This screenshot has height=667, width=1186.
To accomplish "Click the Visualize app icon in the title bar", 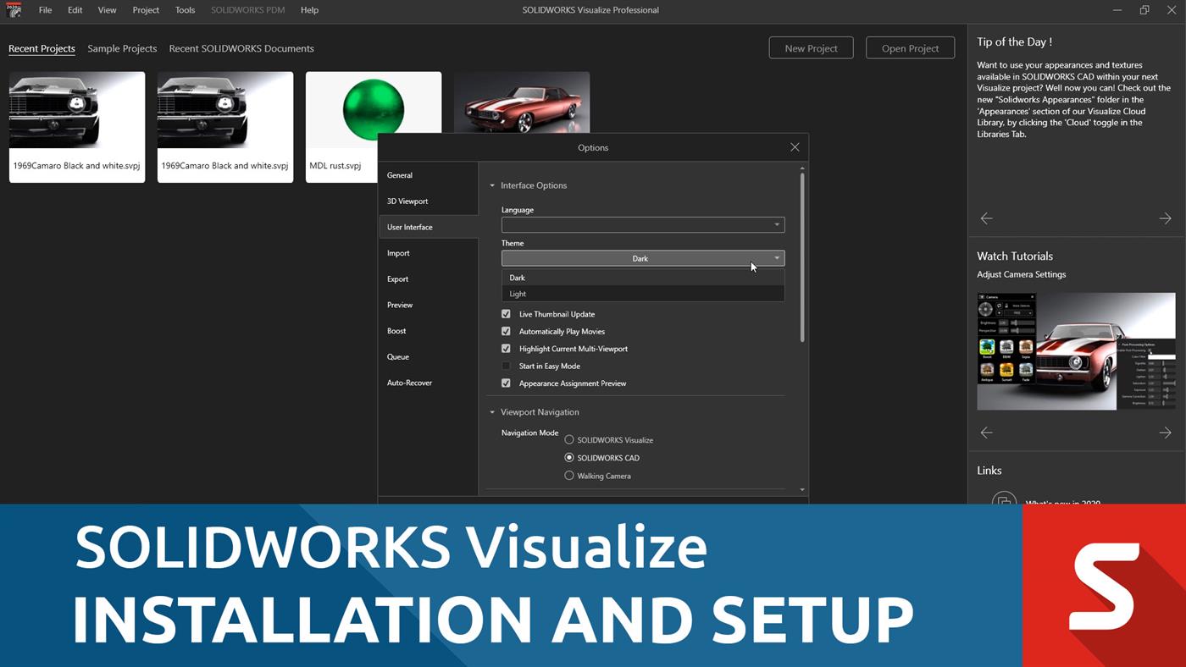I will tap(12, 9).
